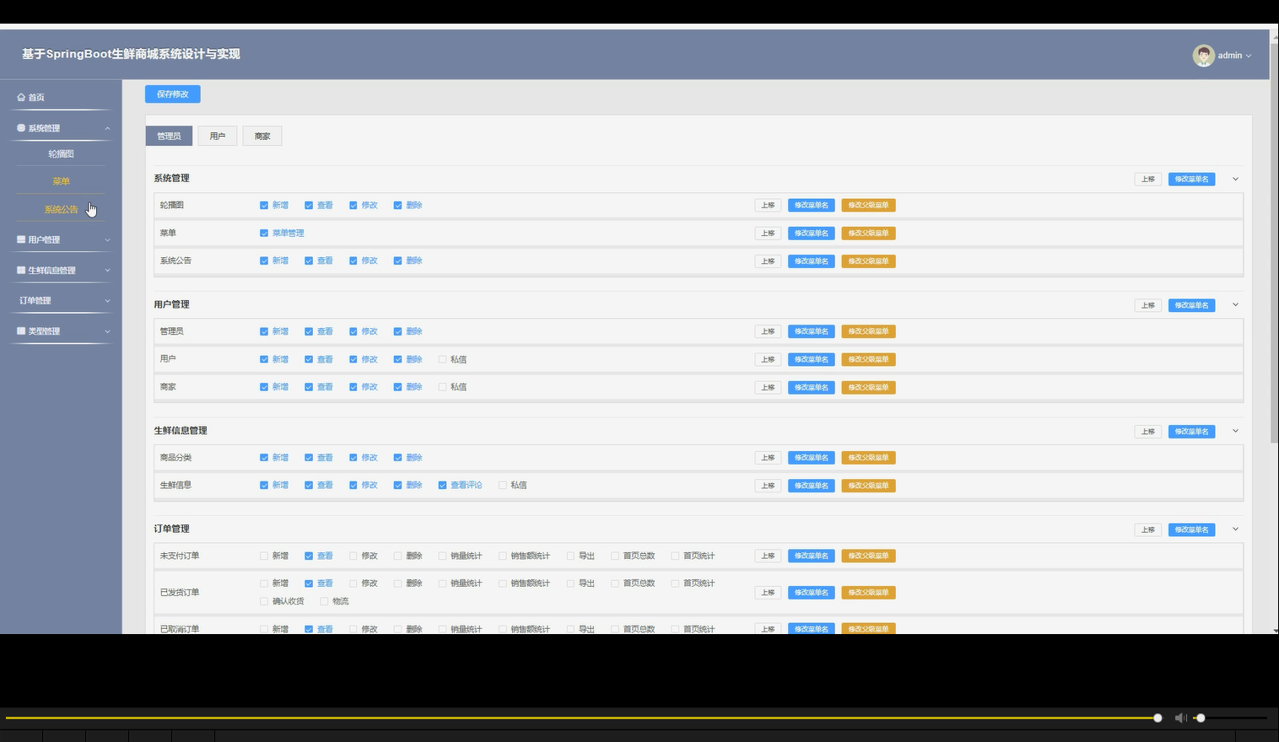Open 轮播图 sidebar submenu item

coord(61,154)
